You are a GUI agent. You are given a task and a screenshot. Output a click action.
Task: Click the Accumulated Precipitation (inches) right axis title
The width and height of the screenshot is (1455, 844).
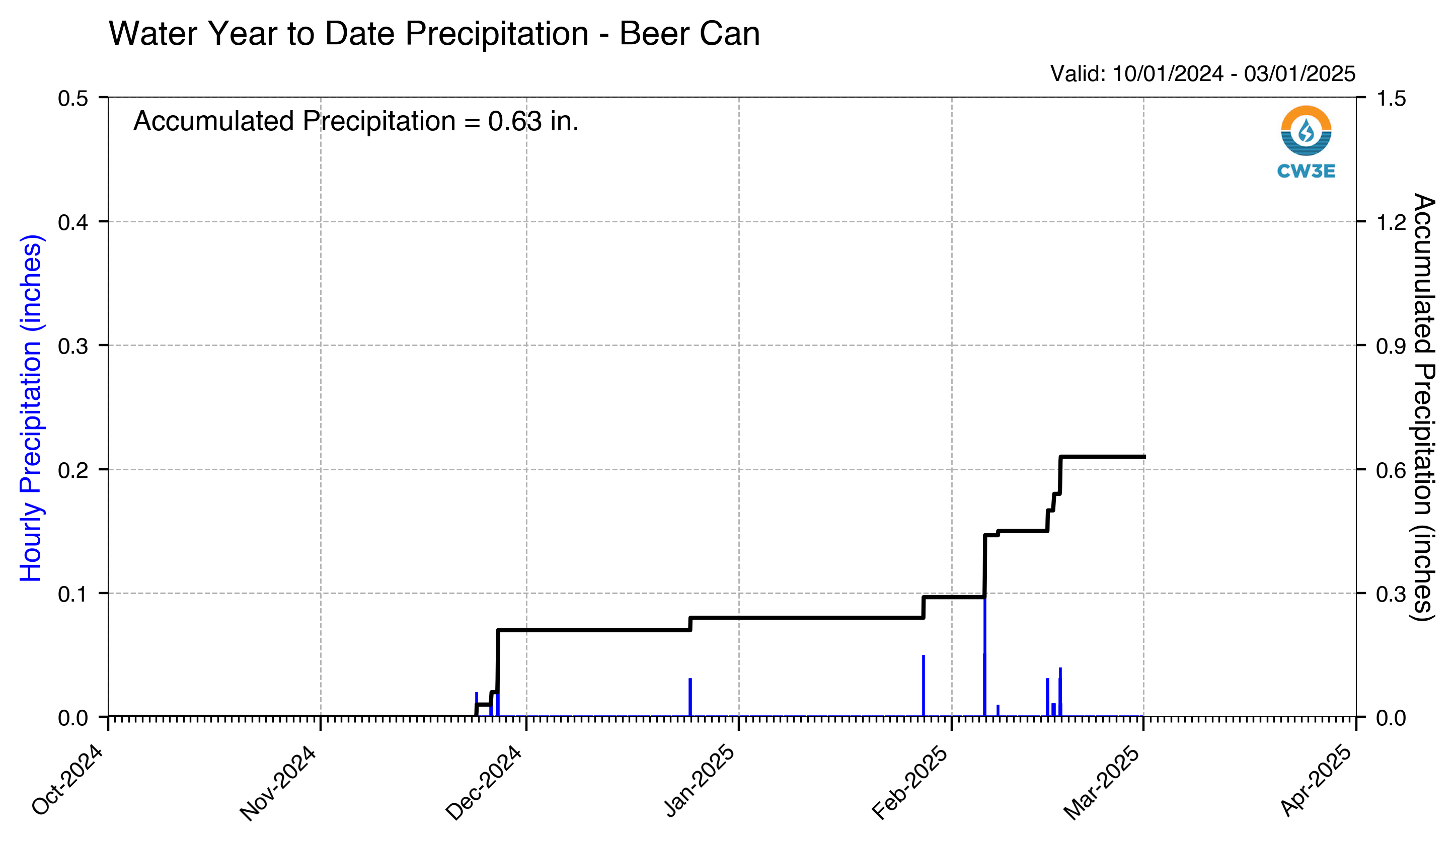[1425, 407]
